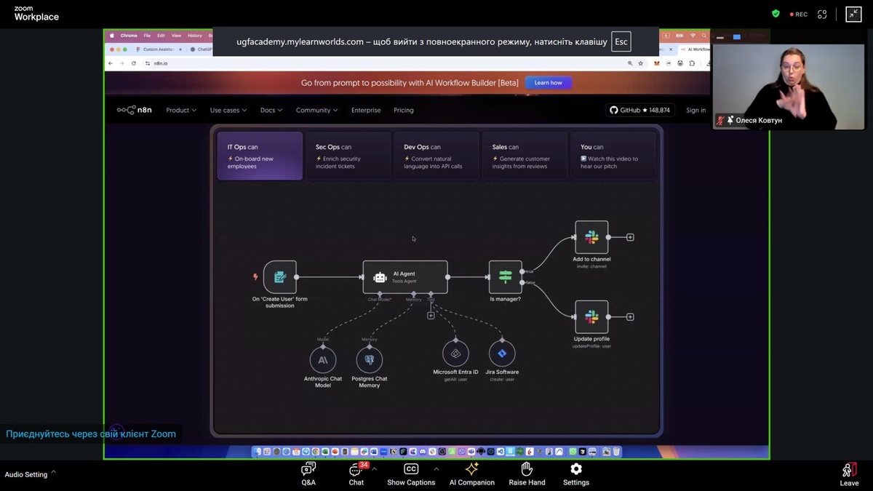Image resolution: width=873 pixels, height=491 pixels.
Task: Open the Product dropdown menu
Action: (181, 111)
